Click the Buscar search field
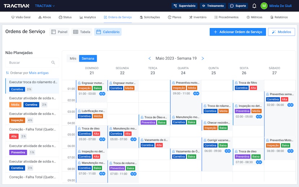This screenshot has width=299, height=187. pyautogui.click(x=29, y=63)
